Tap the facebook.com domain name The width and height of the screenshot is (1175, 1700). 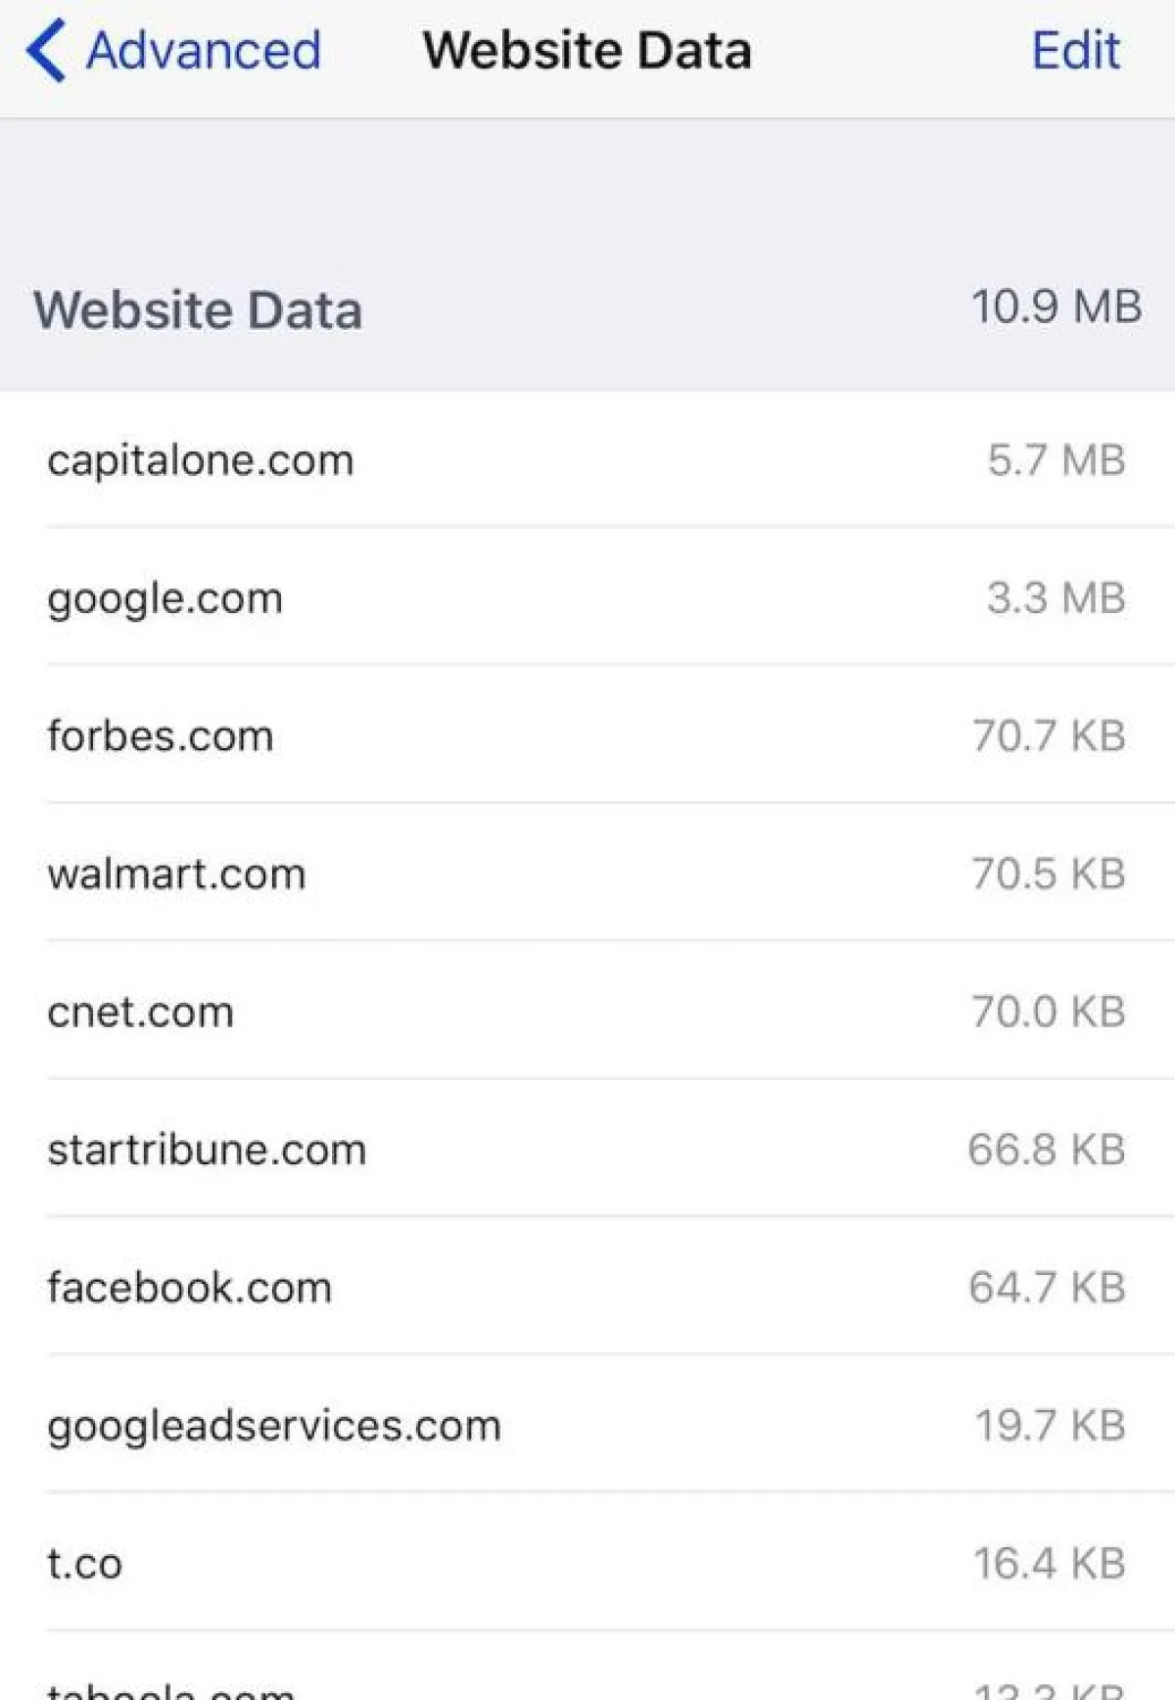[x=190, y=1289]
